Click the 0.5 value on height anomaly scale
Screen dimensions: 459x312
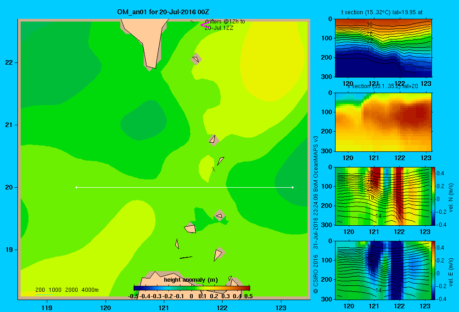(x=248, y=296)
